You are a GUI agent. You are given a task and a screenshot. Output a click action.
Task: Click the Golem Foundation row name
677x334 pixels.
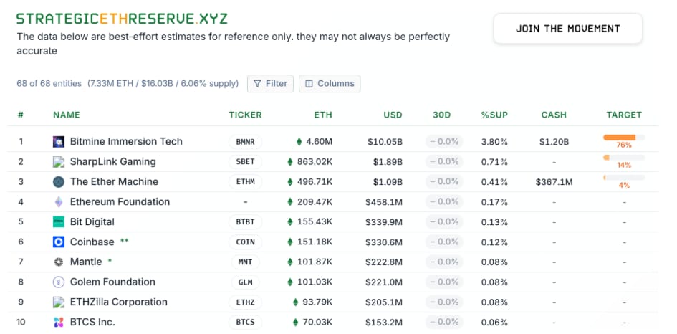(112, 282)
